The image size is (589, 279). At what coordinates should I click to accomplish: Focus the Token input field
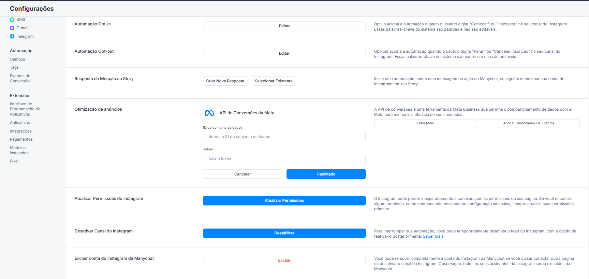[284, 159]
